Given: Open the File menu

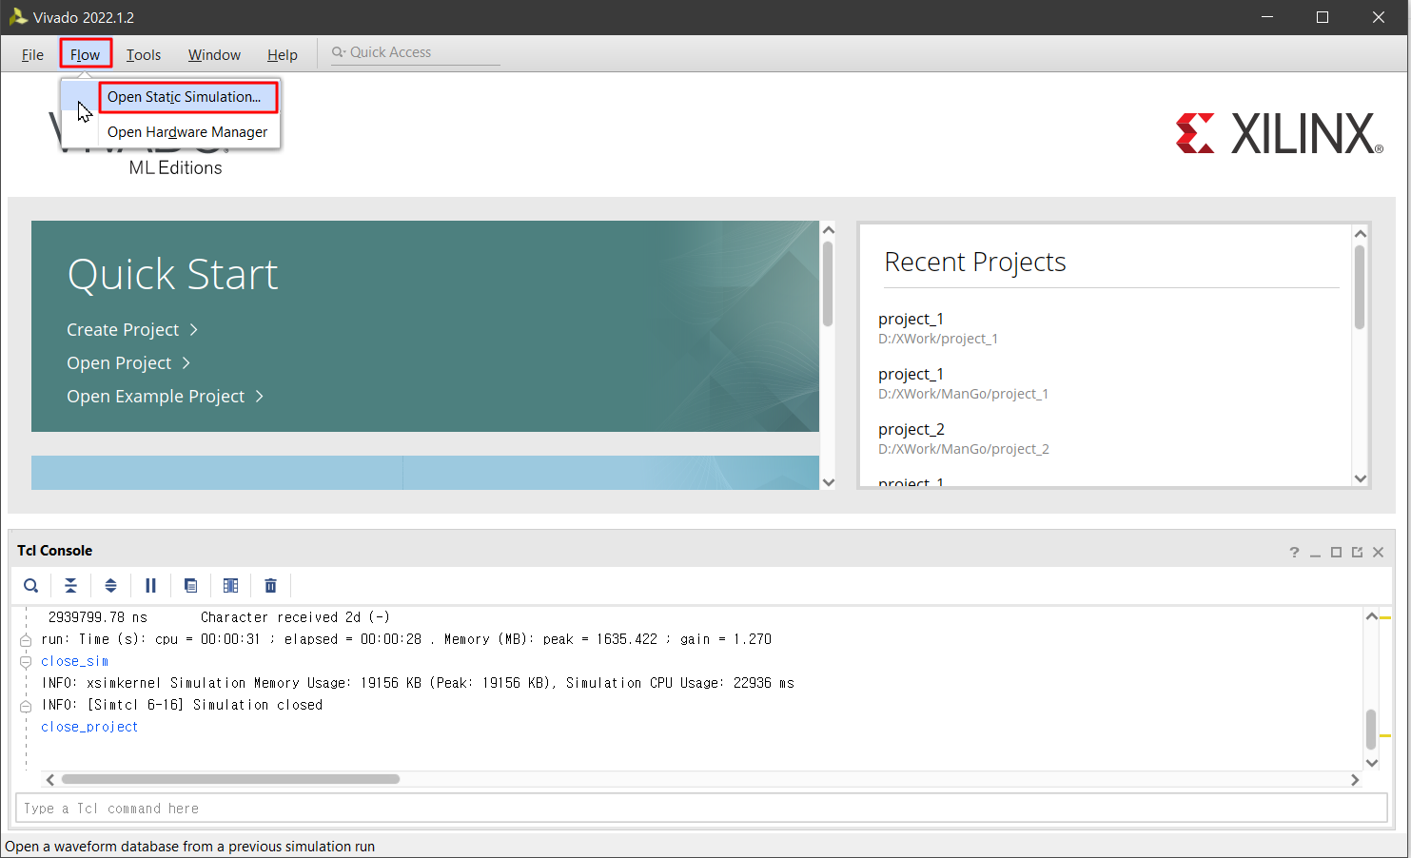Looking at the screenshot, I should click(x=32, y=54).
